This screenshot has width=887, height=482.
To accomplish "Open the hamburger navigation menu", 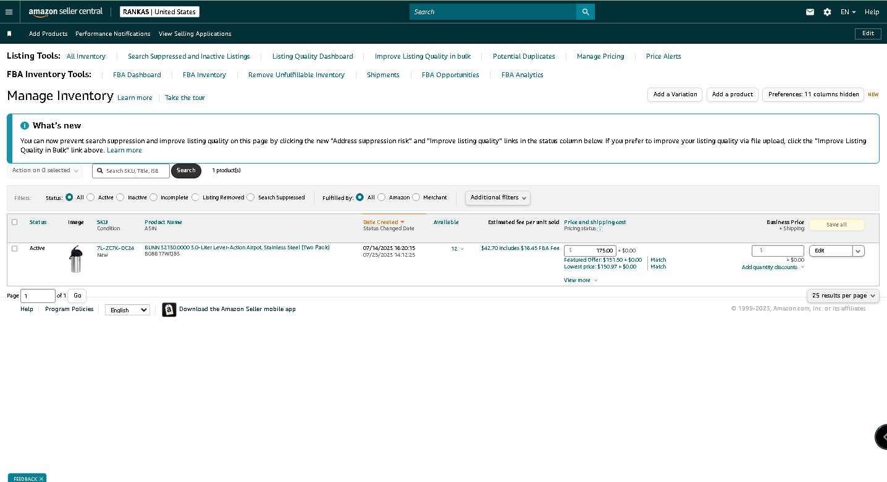I will pyautogui.click(x=9, y=12).
